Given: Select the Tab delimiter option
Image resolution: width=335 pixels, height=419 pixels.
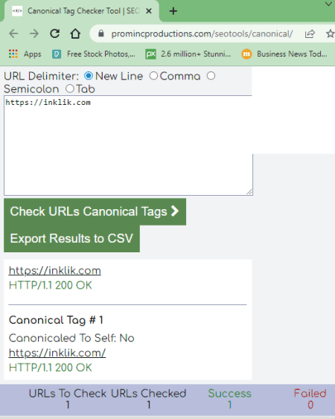Looking at the screenshot, I should [x=69, y=89].
